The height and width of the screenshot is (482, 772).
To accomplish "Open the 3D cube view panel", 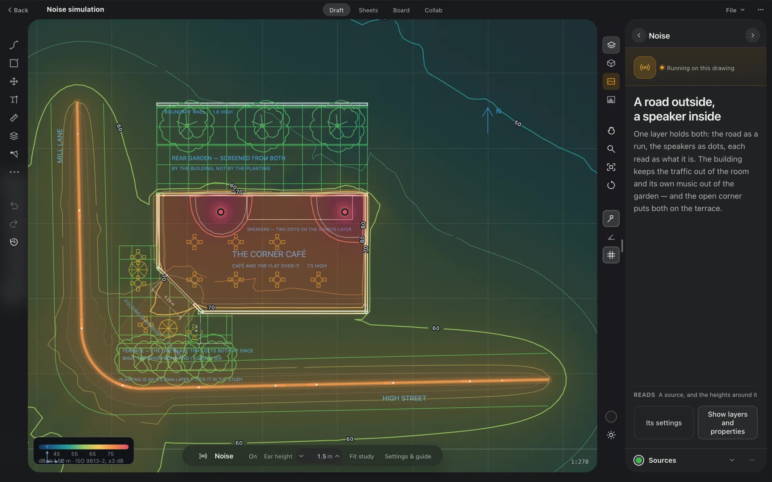I will click(611, 63).
